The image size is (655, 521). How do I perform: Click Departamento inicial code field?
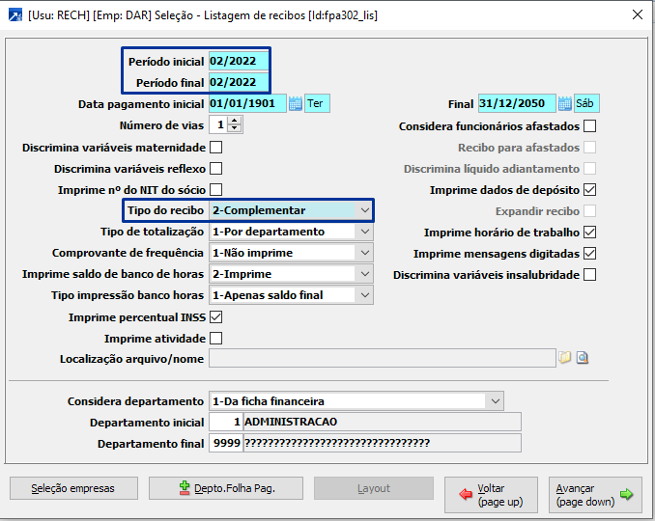pos(225,423)
